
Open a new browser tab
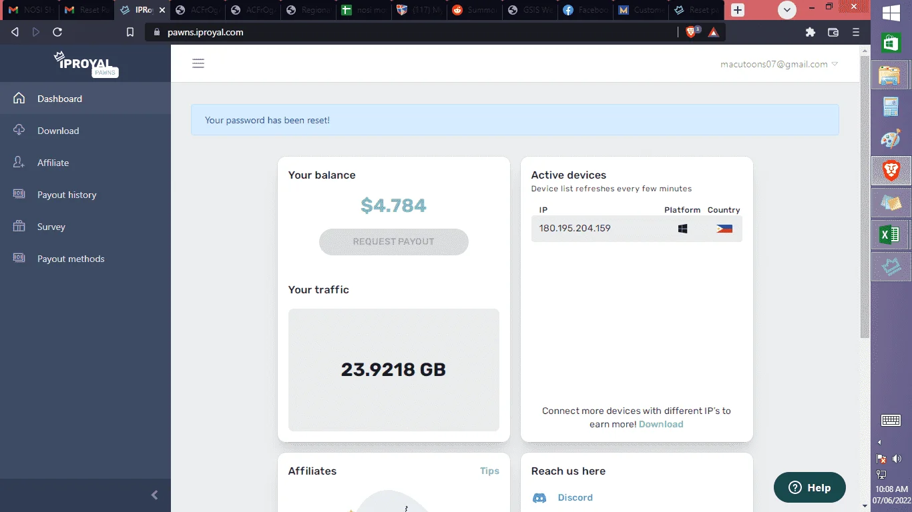738,10
